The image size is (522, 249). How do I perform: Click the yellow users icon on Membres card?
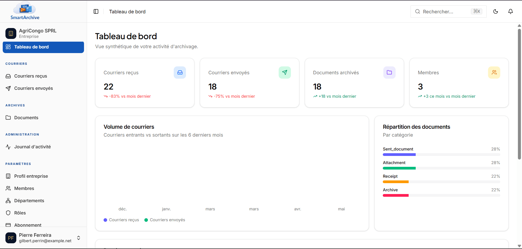click(x=494, y=72)
